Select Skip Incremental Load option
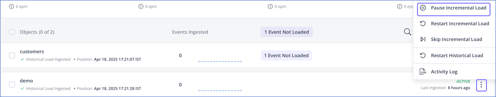 pyautogui.click(x=454, y=39)
